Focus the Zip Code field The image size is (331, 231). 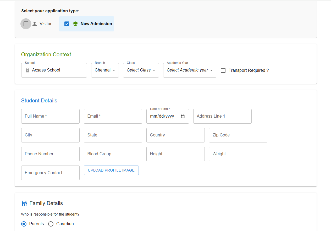pos(238,135)
